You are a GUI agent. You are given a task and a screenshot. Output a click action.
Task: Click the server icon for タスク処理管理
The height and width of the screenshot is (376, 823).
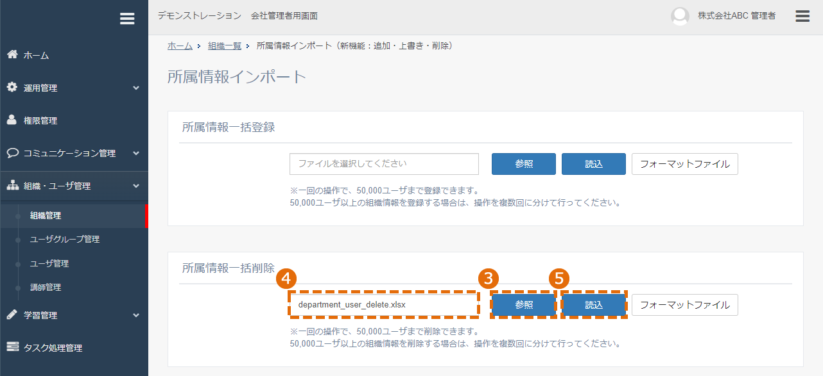[12, 347]
